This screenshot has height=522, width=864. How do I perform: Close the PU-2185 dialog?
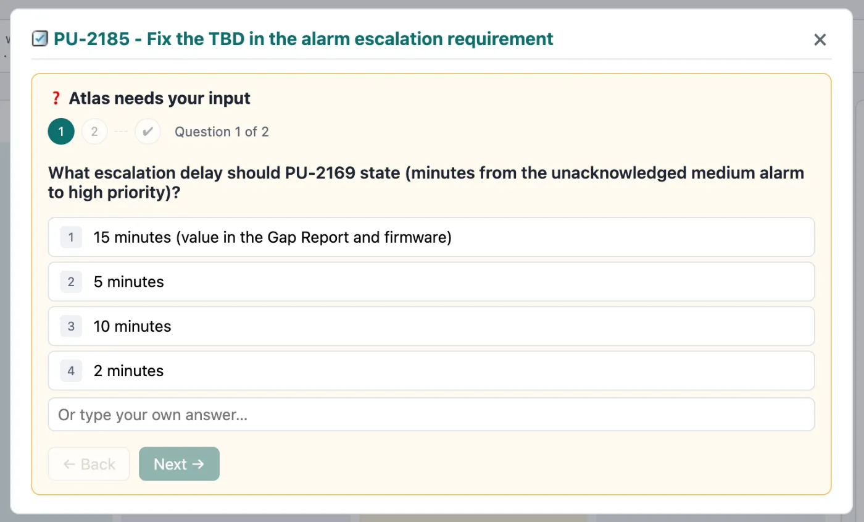(820, 40)
